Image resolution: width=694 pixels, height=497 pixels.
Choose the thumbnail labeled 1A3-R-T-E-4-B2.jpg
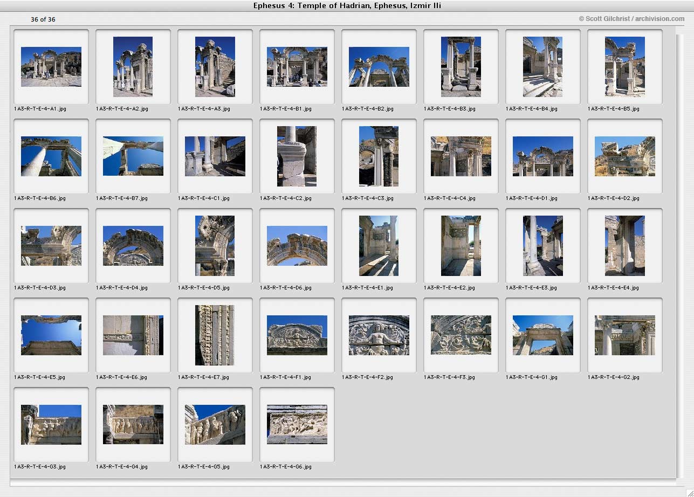(x=379, y=67)
